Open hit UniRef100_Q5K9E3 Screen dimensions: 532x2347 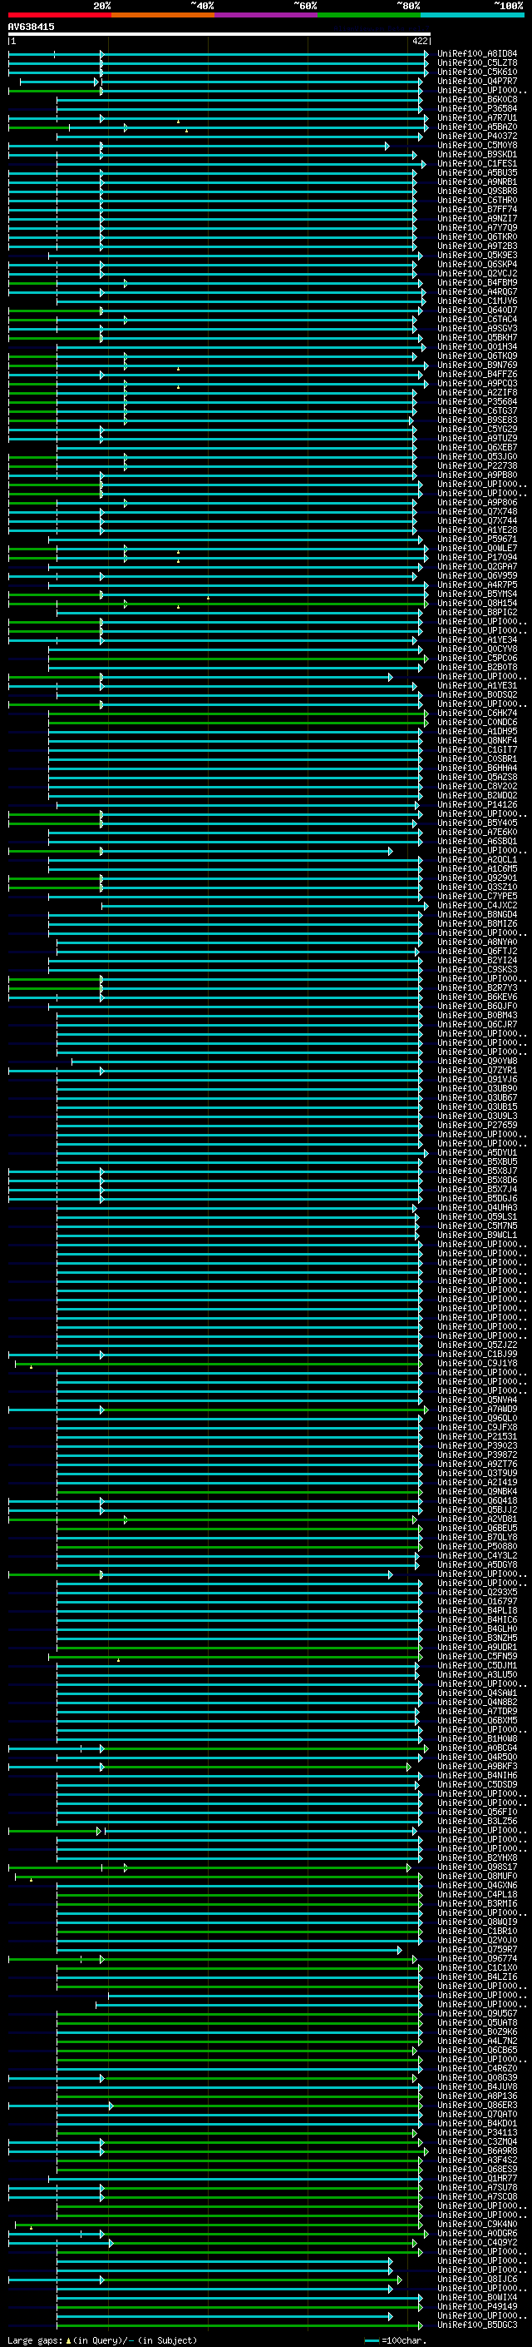[x=476, y=255]
